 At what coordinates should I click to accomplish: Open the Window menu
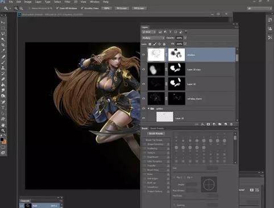click(94, 2)
